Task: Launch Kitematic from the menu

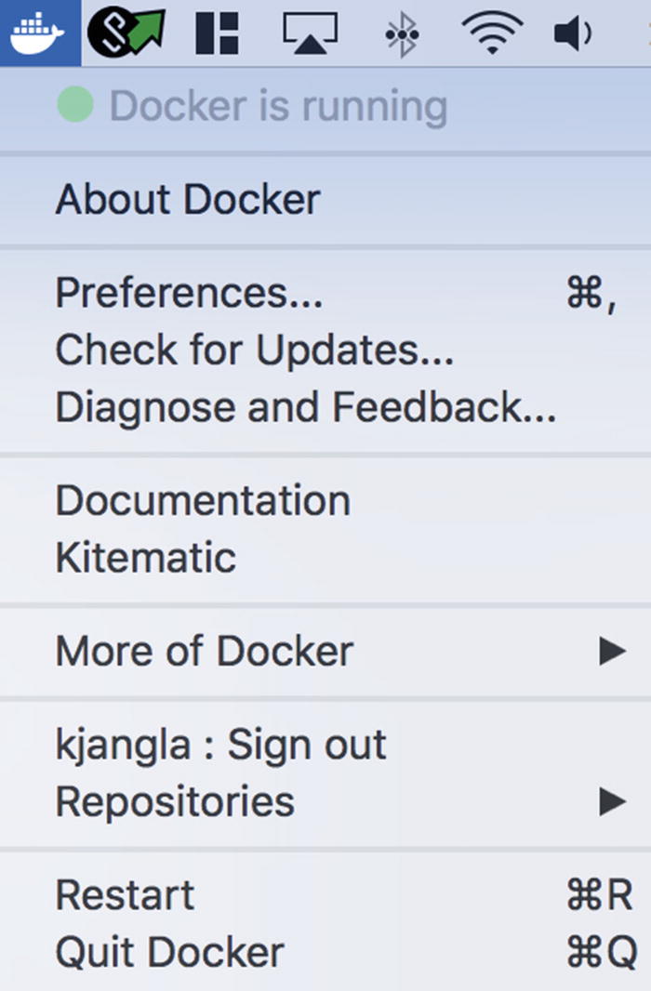Action: [146, 558]
